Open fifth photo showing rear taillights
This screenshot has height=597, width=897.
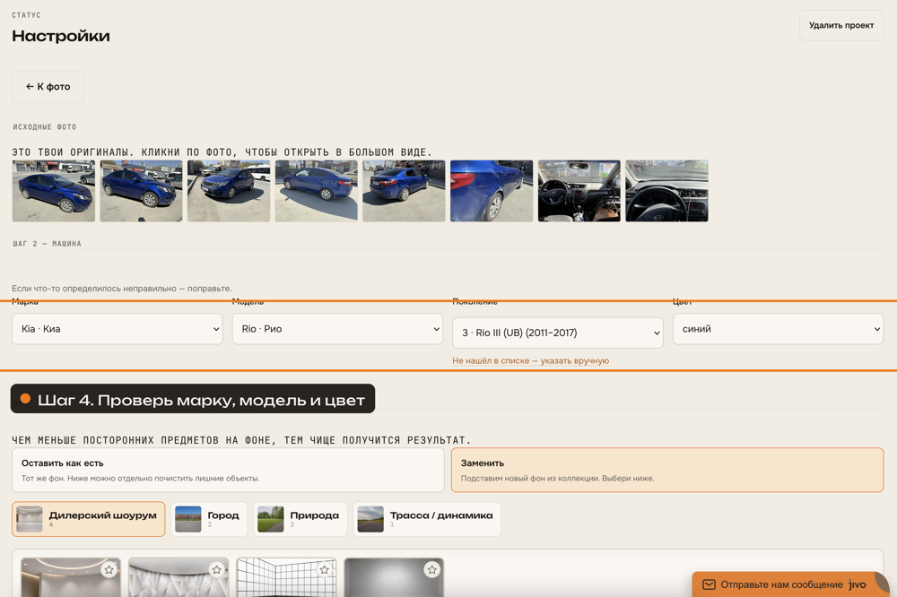tap(404, 191)
